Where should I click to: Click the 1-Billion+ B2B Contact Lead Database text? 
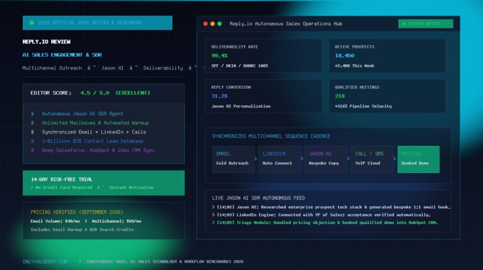coord(92,141)
